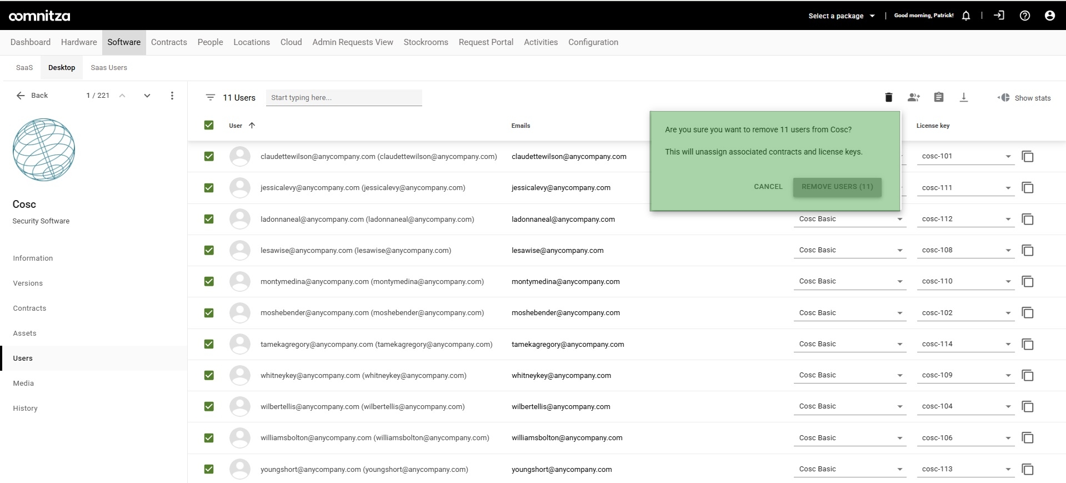The height and width of the screenshot is (483, 1066).
Task: Switch to the Saas Users tab
Action: (x=109, y=68)
